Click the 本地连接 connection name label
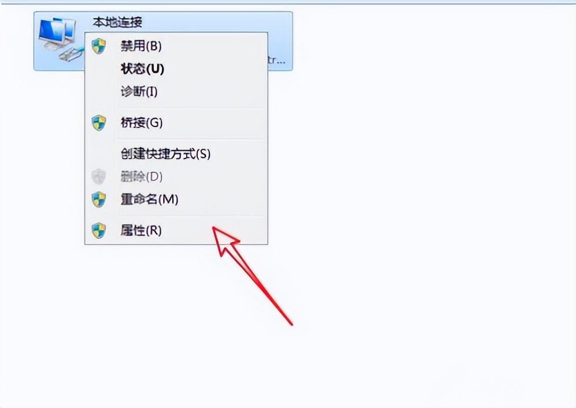Image resolution: width=576 pixels, height=408 pixels. coord(117,23)
